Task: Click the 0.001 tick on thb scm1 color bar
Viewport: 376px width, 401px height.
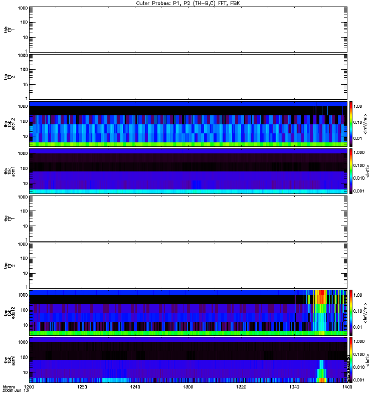Action: pyautogui.click(x=359, y=191)
